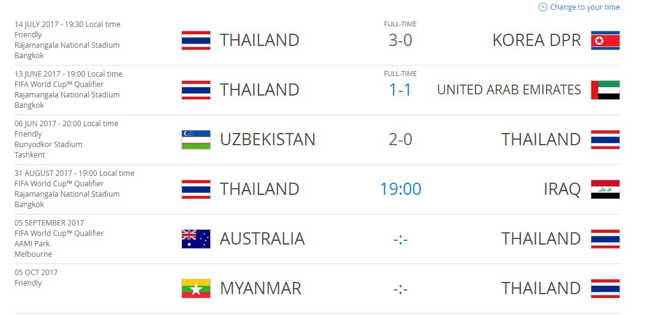Click the Australia flag icon

196,239
